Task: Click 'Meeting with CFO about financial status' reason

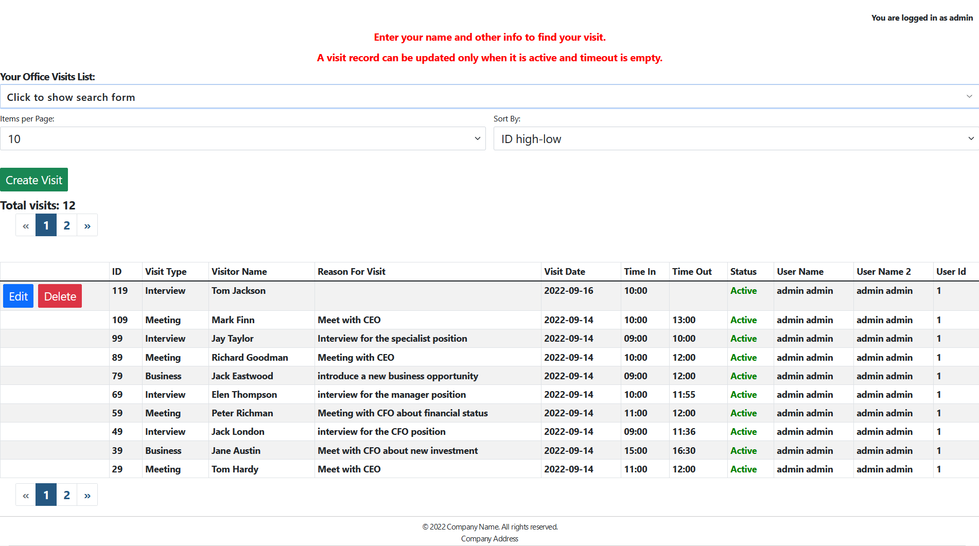Action: point(403,413)
